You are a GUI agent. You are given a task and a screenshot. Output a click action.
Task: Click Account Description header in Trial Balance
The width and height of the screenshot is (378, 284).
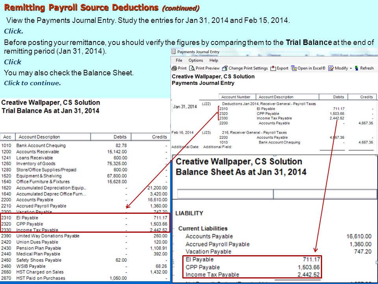pos(53,137)
